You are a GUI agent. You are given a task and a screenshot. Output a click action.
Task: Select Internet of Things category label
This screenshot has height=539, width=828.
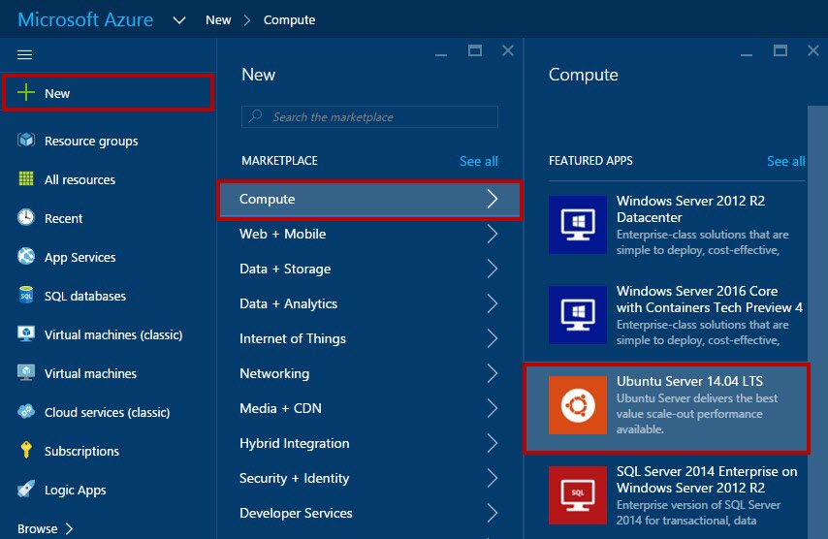point(293,338)
